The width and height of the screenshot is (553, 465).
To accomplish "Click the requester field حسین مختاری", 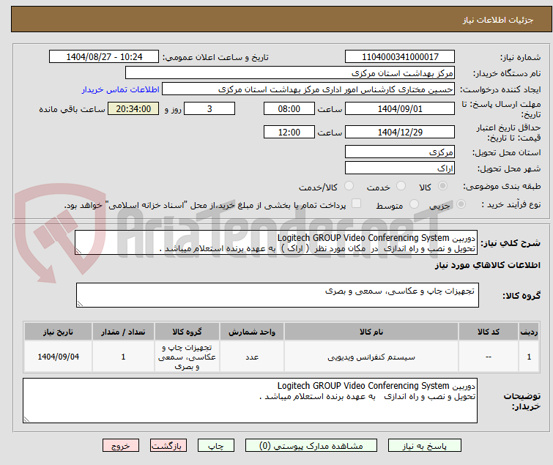I will (308, 89).
